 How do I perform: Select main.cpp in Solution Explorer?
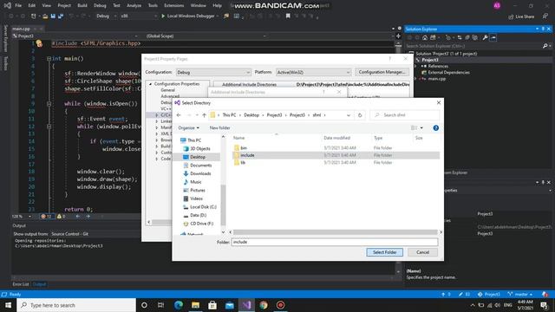[x=437, y=79]
